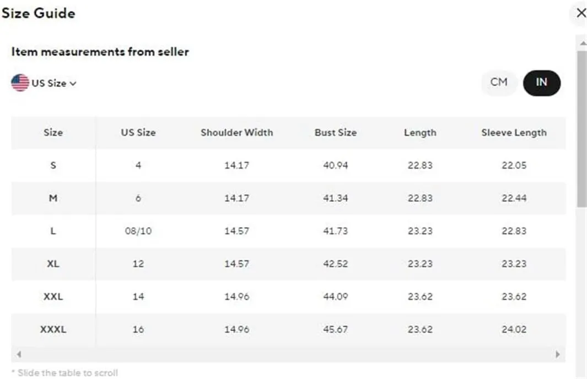587x379 pixels.
Task: Select the Length column header
Action: (x=419, y=133)
